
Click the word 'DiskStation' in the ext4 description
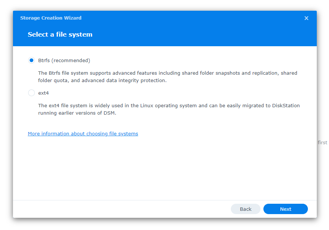(x=285, y=105)
